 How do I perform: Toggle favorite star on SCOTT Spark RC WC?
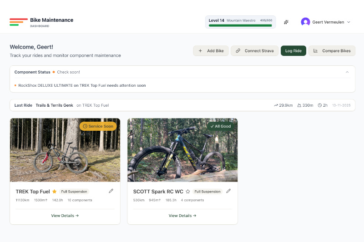click(x=188, y=192)
